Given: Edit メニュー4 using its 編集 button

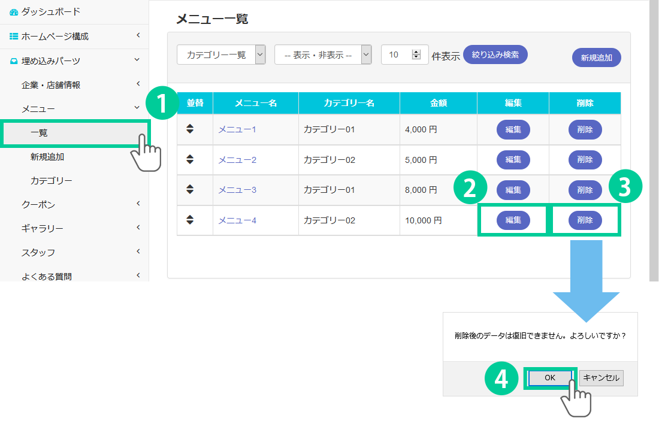Looking at the screenshot, I should (x=513, y=220).
